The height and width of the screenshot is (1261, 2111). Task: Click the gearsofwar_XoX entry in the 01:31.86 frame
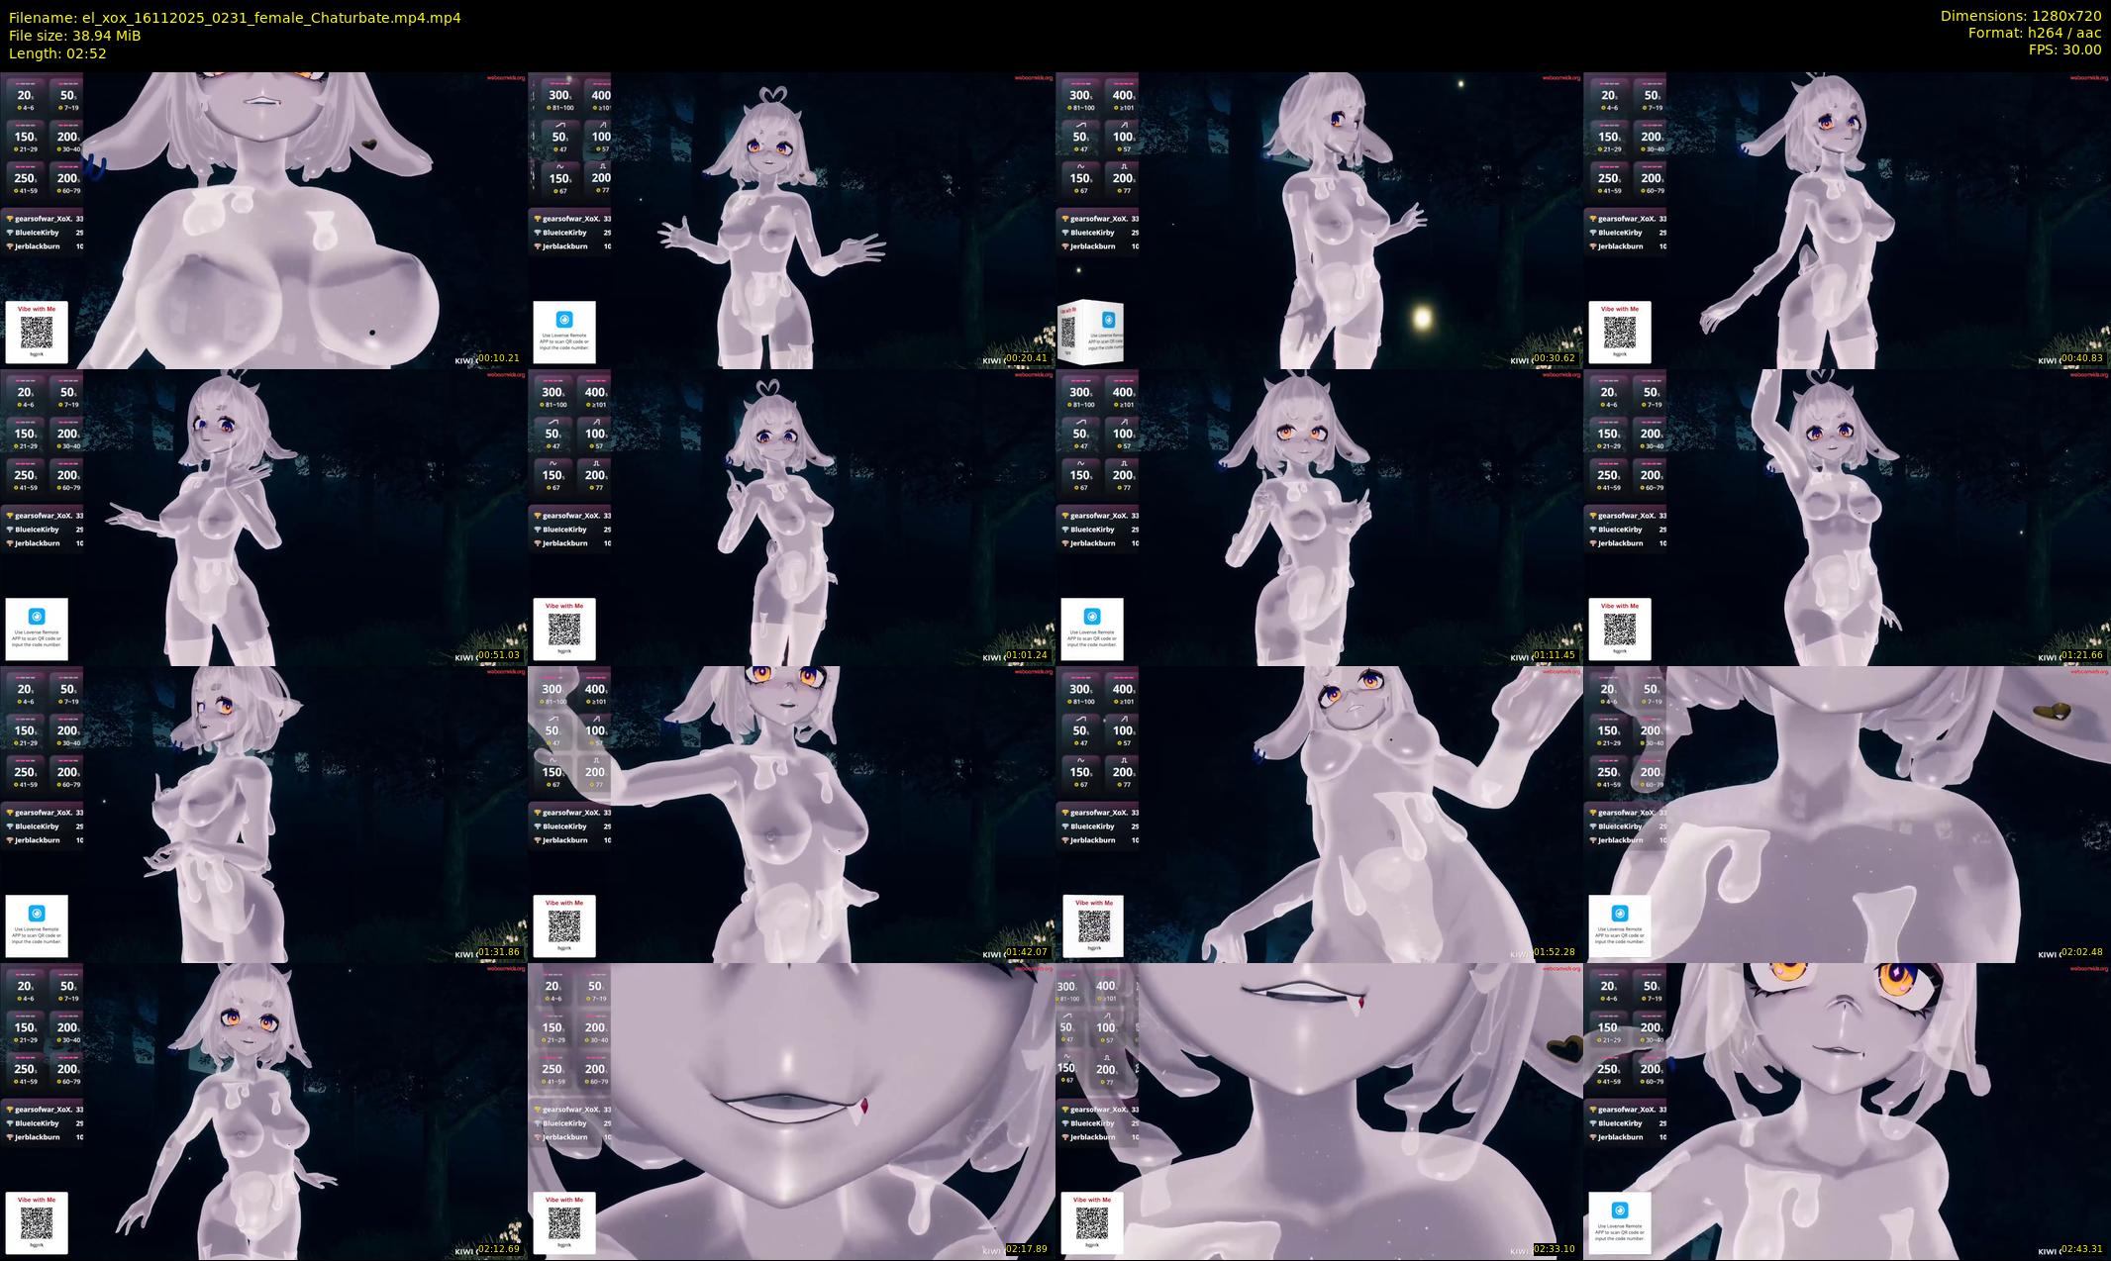[44, 813]
